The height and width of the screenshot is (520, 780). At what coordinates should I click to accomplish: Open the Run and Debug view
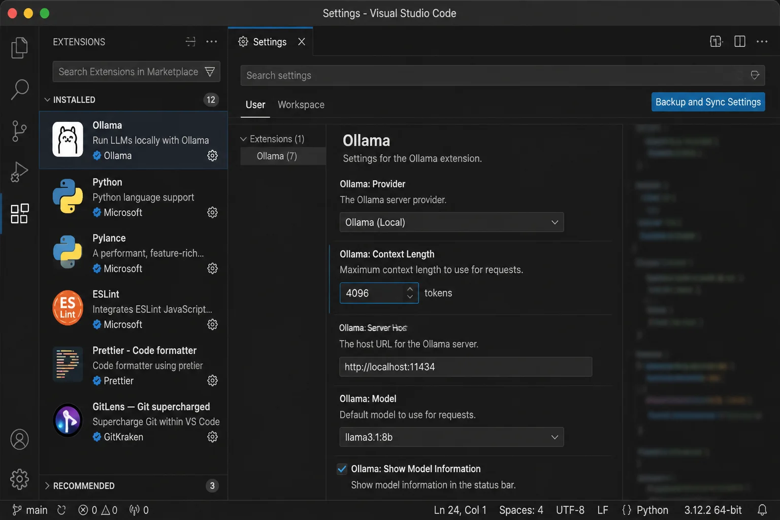tap(19, 172)
